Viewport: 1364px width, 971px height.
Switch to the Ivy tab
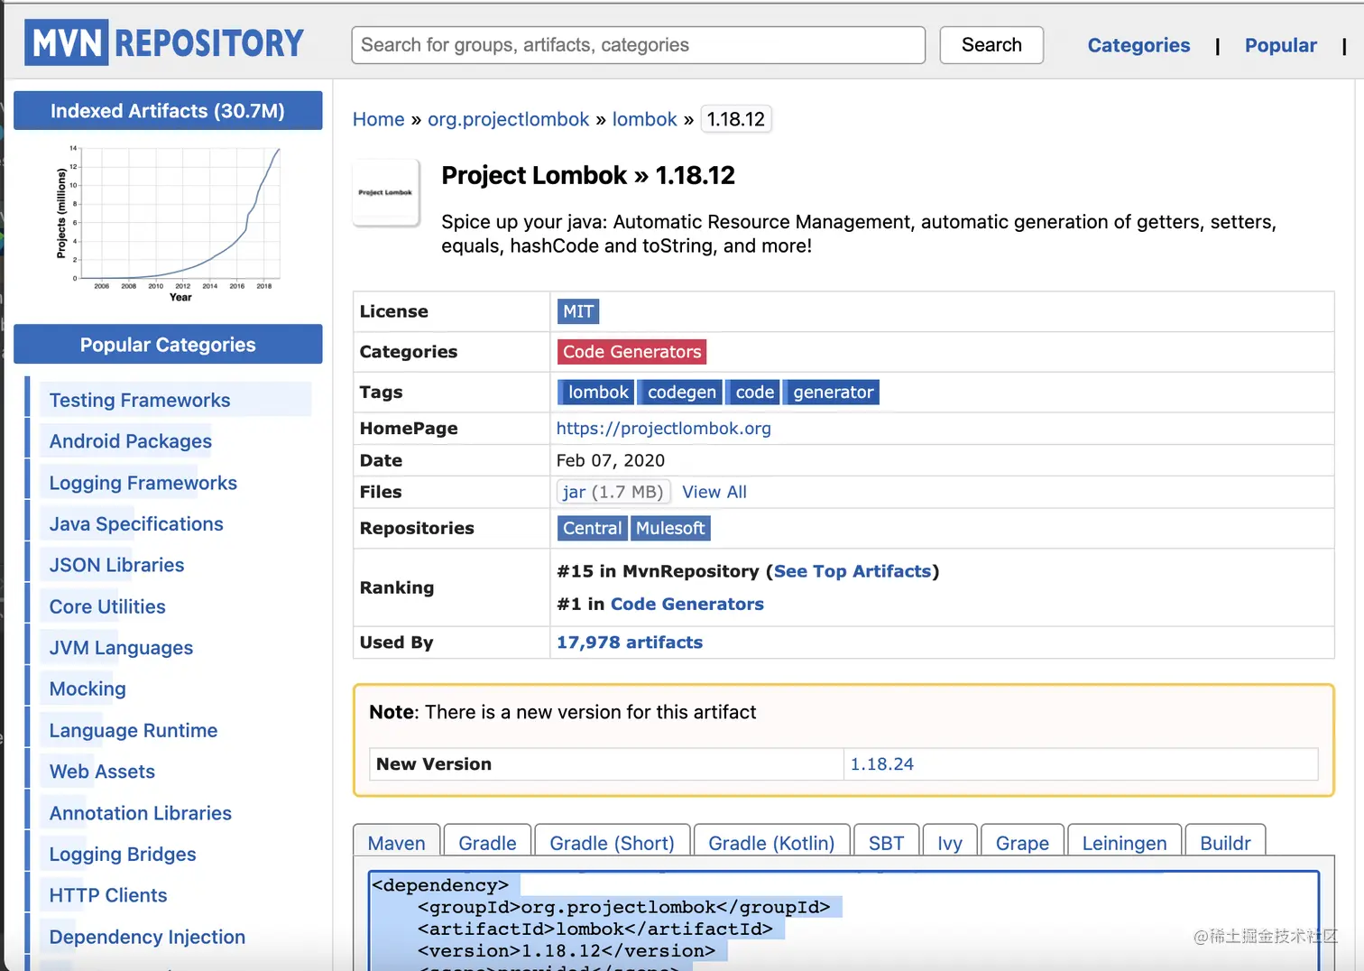coord(950,840)
